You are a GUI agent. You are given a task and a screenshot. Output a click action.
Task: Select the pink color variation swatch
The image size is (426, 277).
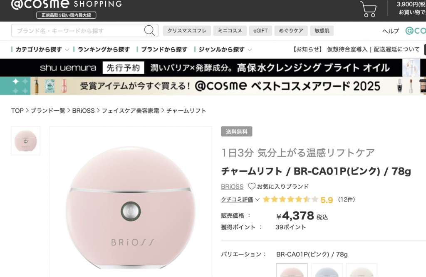pos(292,270)
